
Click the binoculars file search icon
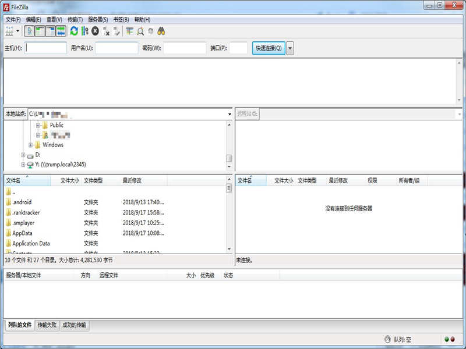[x=161, y=31]
